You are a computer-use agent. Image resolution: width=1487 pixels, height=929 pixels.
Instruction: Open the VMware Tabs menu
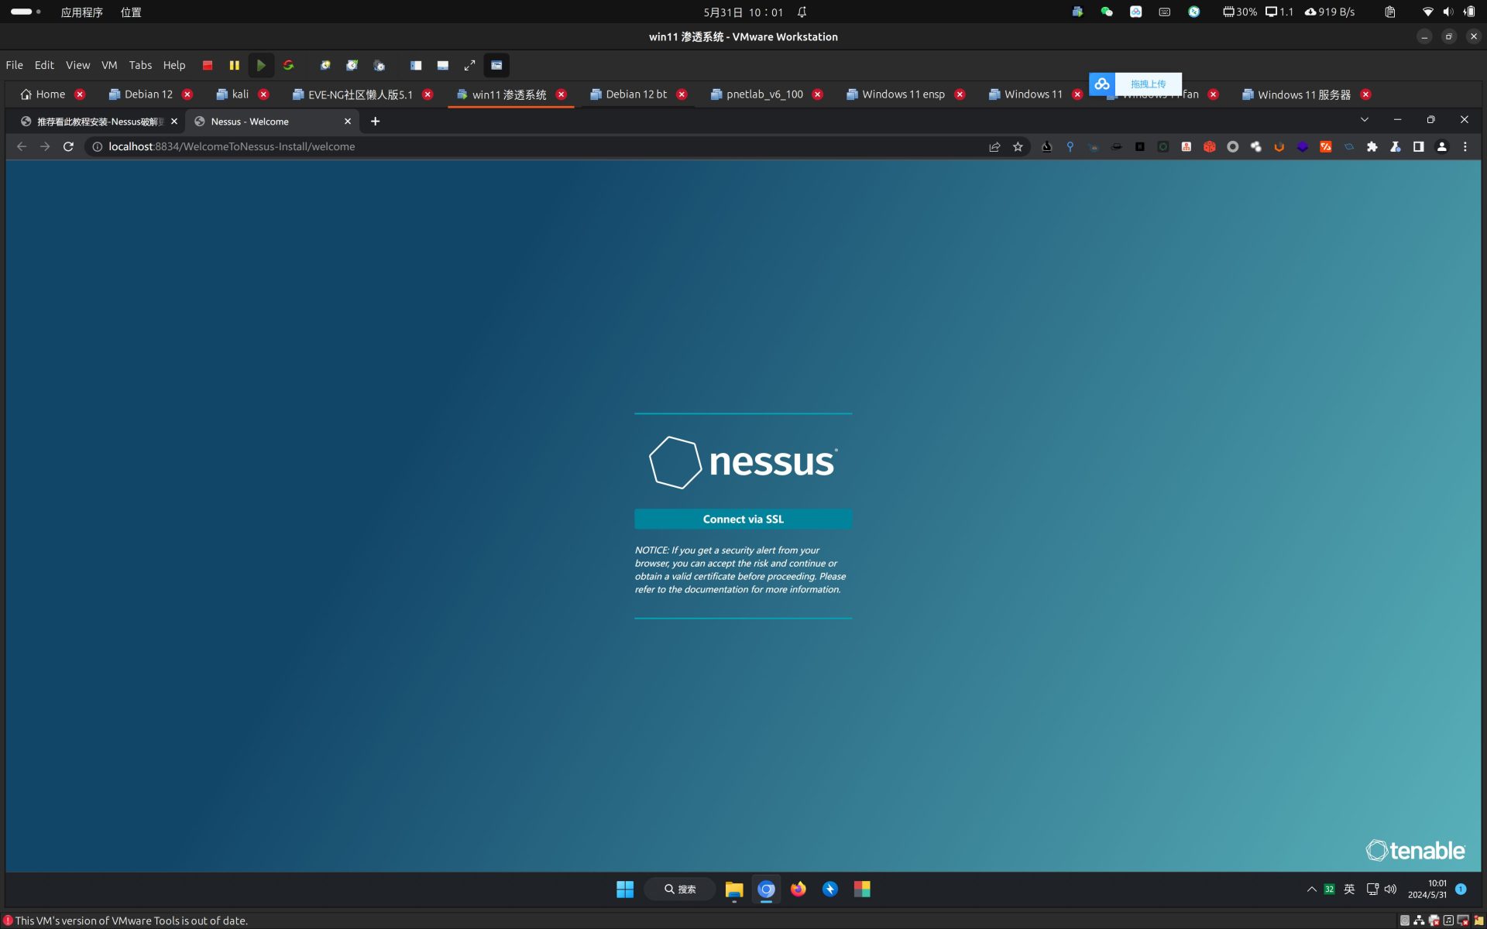[140, 65]
